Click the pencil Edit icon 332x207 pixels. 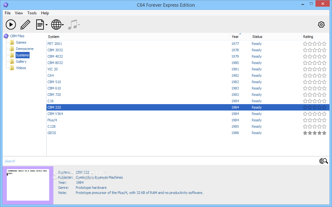click(x=25, y=25)
